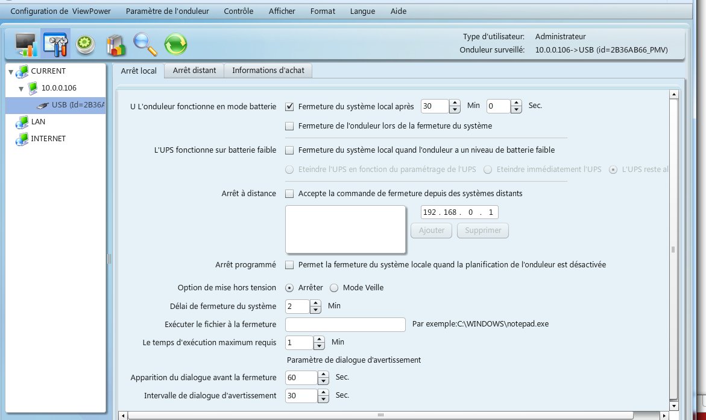This screenshot has width=706, height=420.
Task: Click the 'Exécuter le fichier à la fermeture' field
Action: click(x=345, y=325)
